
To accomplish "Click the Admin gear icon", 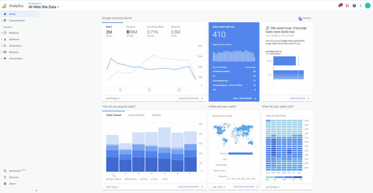I will (x=5, y=184).
